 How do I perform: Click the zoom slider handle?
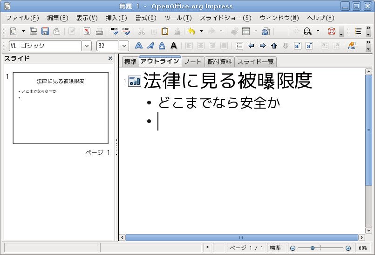(x=313, y=248)
